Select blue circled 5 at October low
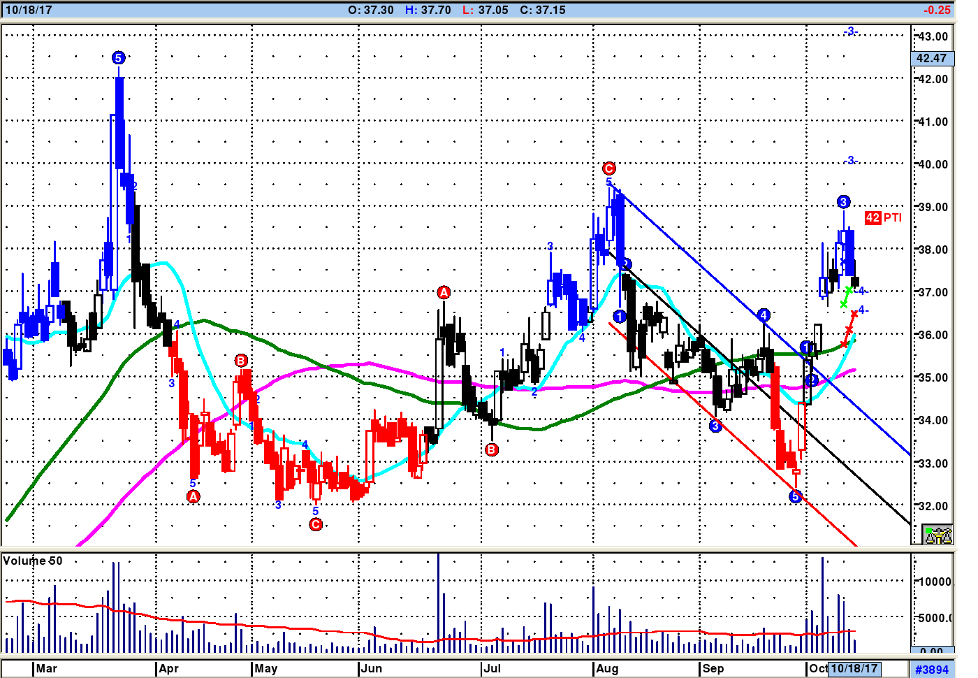This screenshot has width=978, height=678. pos(795,497)
